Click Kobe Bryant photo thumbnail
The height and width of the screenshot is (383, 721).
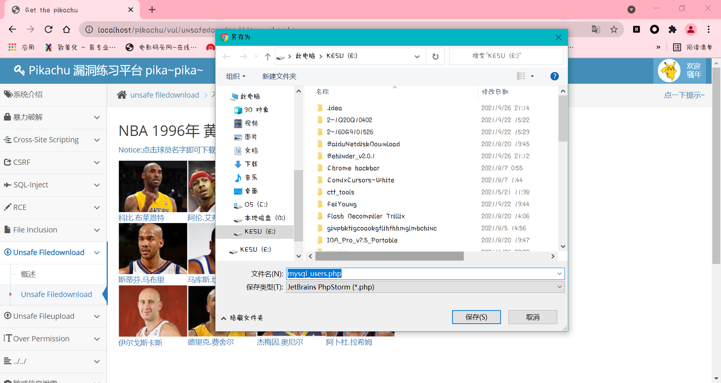pos(153,186)
